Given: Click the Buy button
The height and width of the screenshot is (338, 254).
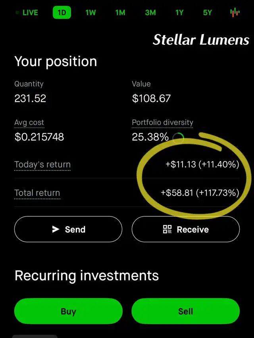Looking at the screenshot, I should click(68, 311).
